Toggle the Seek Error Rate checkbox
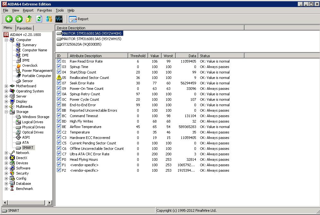This screenshot has height=215, width=320. (59, 83)
